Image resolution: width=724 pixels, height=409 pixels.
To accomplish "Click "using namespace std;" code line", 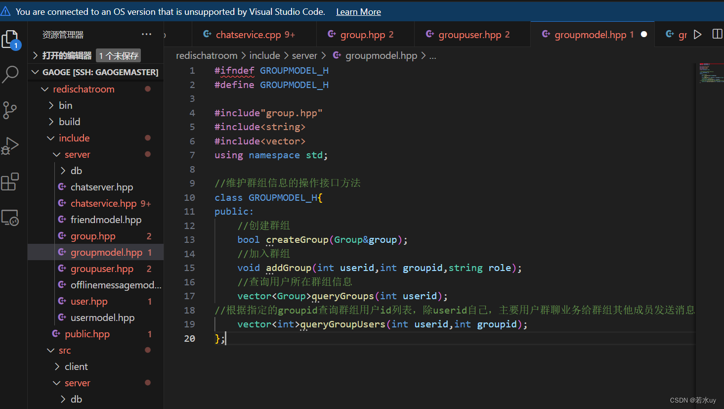I will tap(271, 155).
